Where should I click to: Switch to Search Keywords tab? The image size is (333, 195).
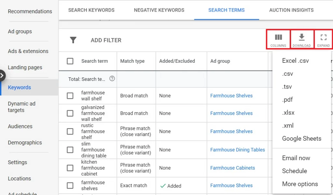(x=91, y=10)
